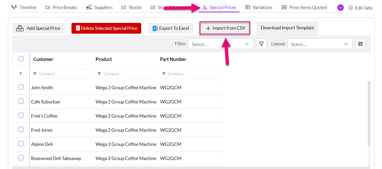The image size is (382, 169).
Task: Click the funnel filter icon beside Filter dropdown
Action: click(x=261, y=44)
